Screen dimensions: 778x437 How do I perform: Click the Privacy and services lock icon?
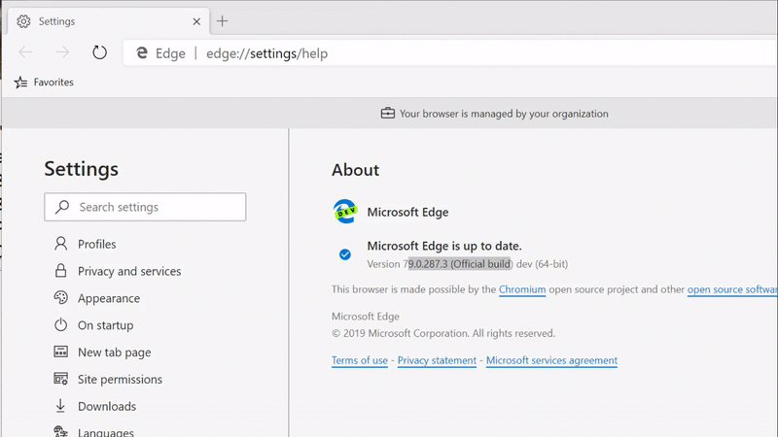(60, 271)
